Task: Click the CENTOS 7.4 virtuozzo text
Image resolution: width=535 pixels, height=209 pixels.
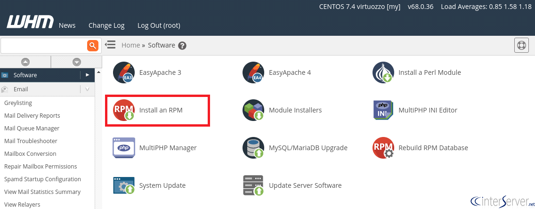Action: [x=360, y=7]
